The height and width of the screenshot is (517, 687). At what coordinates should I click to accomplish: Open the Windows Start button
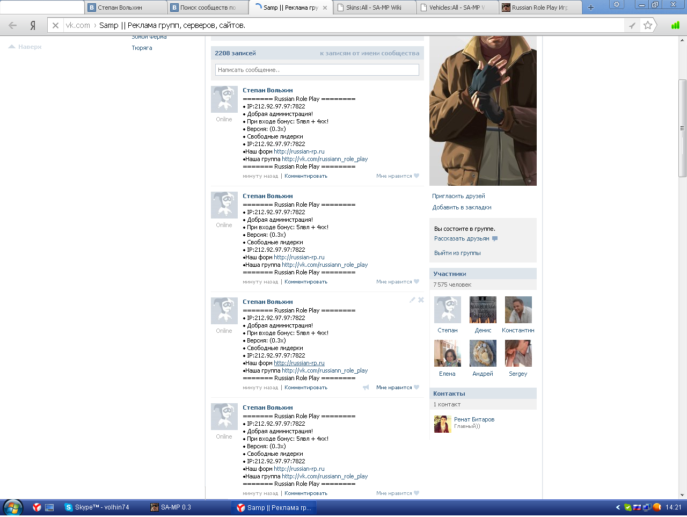(13, 507)
